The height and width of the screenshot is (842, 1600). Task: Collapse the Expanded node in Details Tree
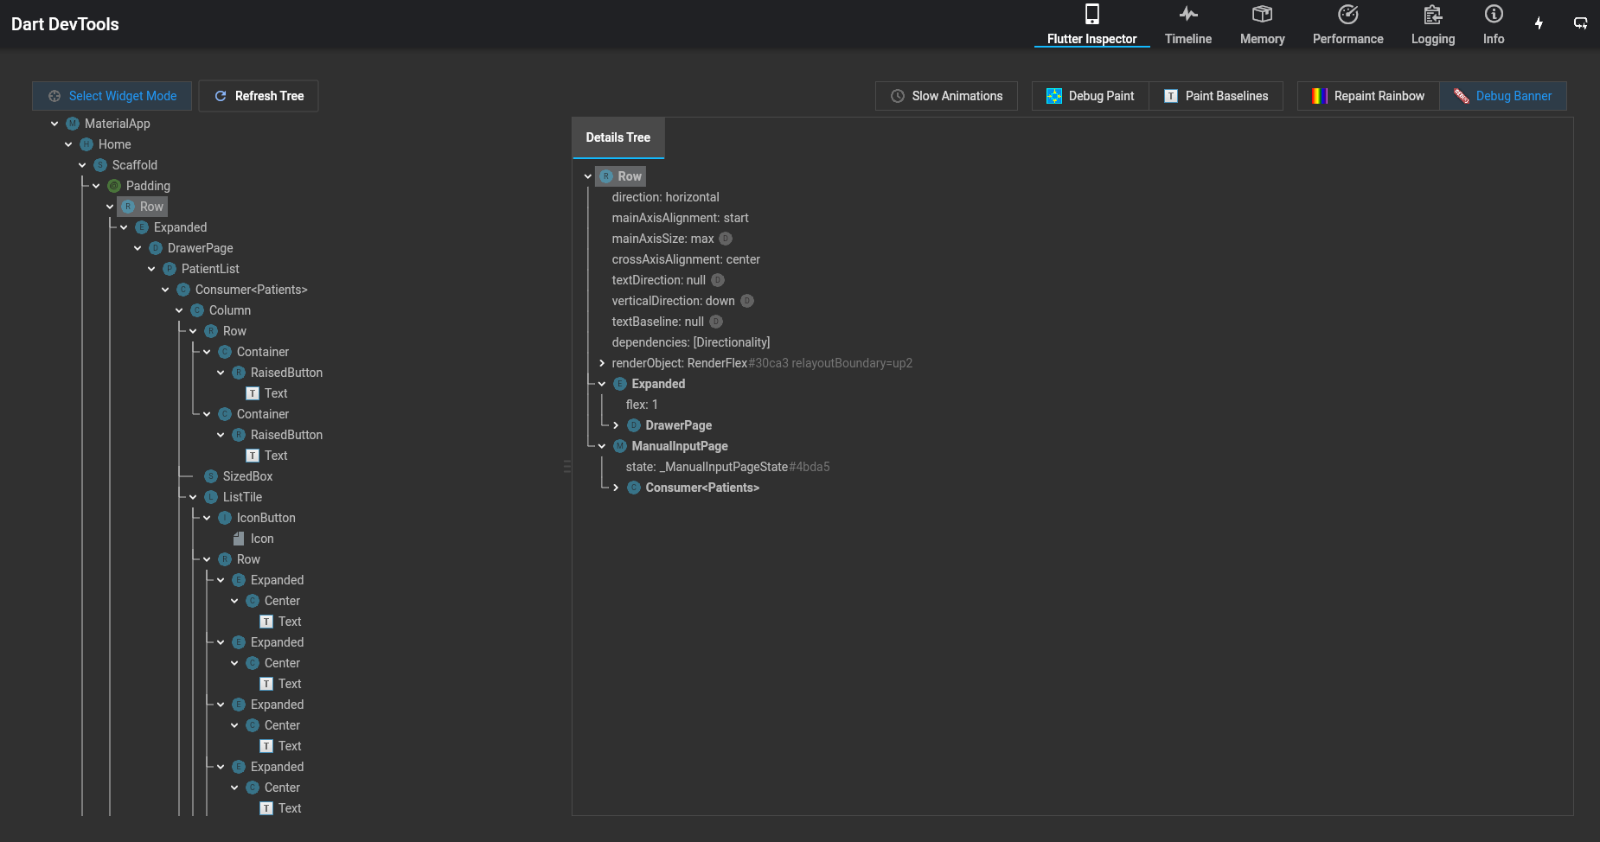(603, 384)
